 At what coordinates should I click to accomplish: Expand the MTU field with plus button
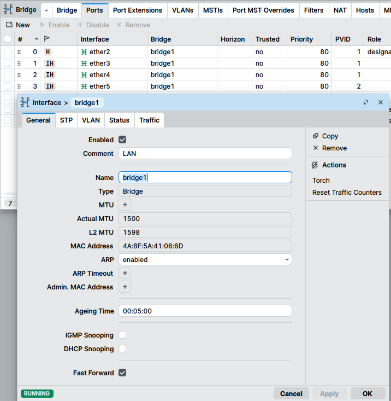[x=125, y=205]
